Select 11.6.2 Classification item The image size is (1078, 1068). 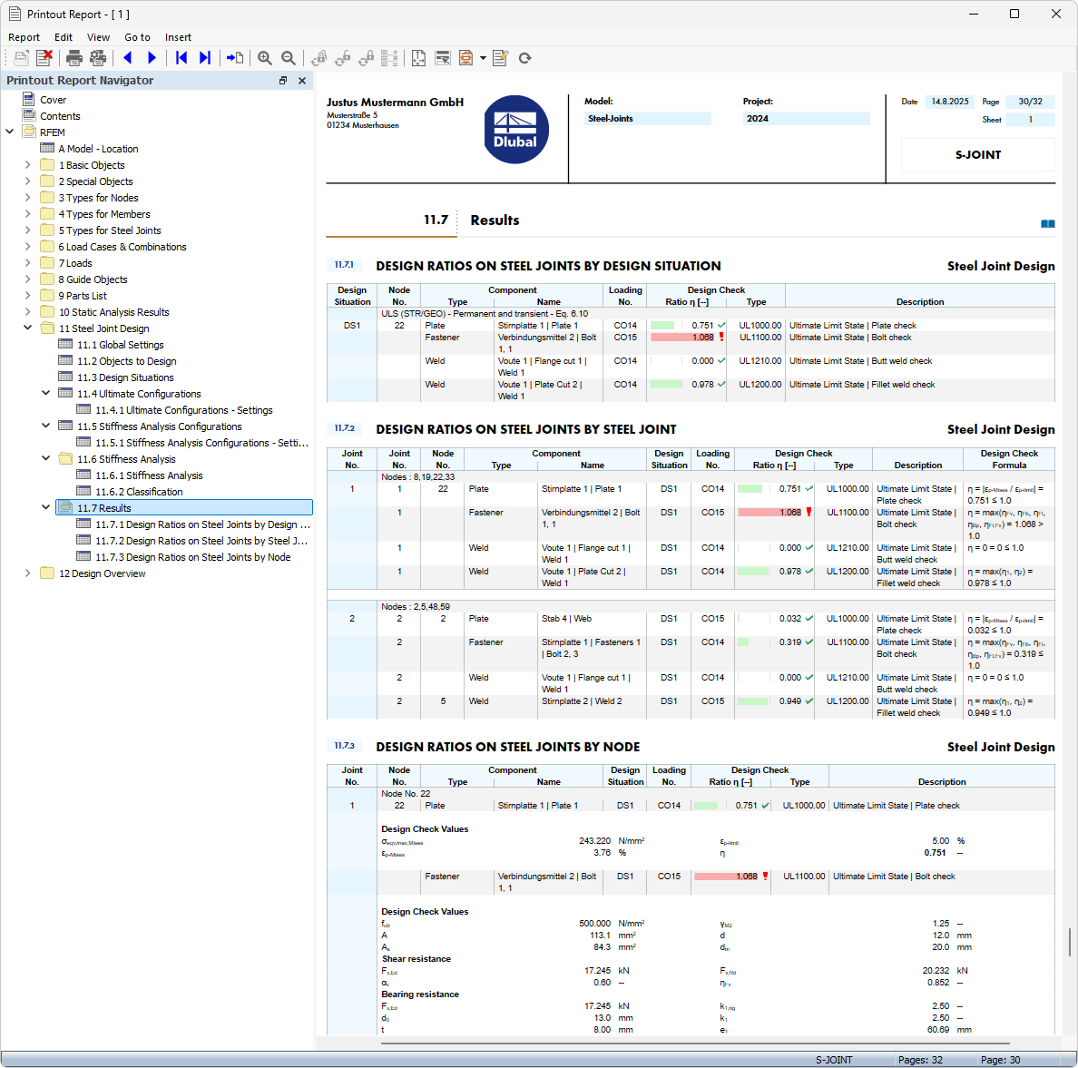click(x=139, y=492)
